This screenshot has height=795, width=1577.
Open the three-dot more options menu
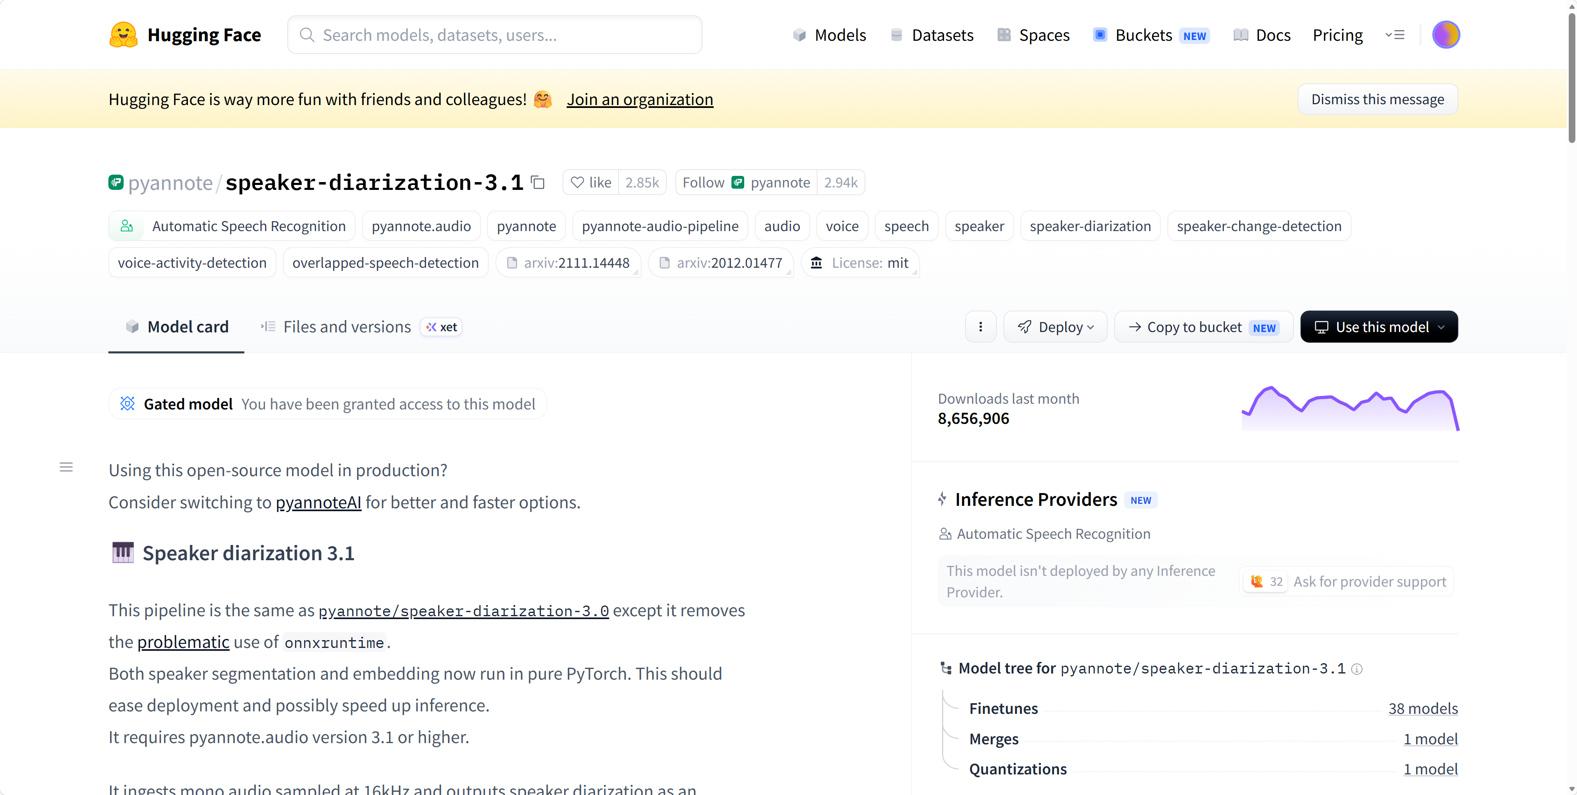pyautogui.click(x=981, y=327)
